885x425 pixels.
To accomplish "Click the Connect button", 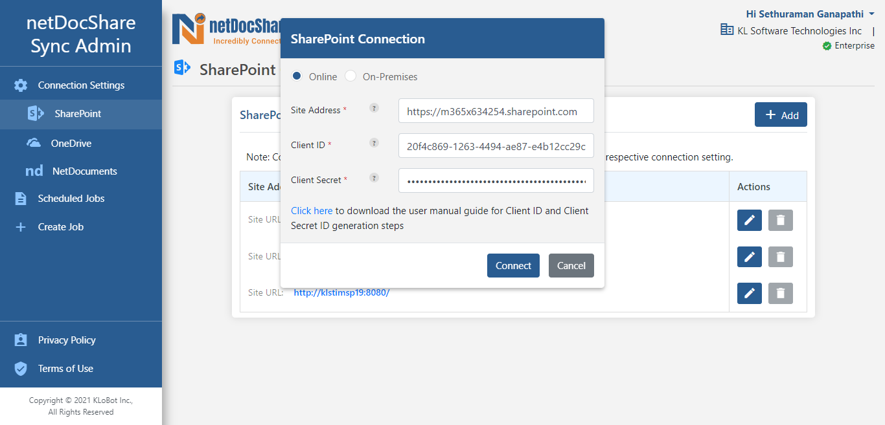I will click(513, 265).
